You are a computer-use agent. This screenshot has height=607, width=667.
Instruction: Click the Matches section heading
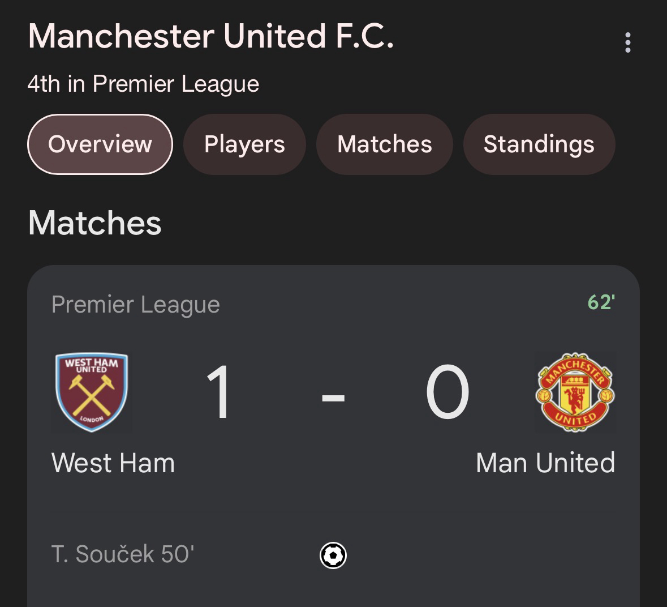(94, 223)
